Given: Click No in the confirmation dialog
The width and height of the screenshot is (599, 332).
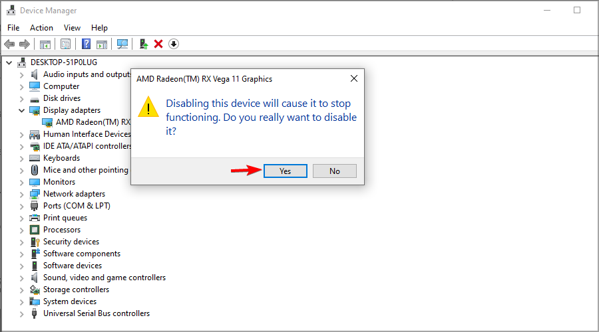Looking at the screenshot, I should pyautogui.click(x=335, y=171).
